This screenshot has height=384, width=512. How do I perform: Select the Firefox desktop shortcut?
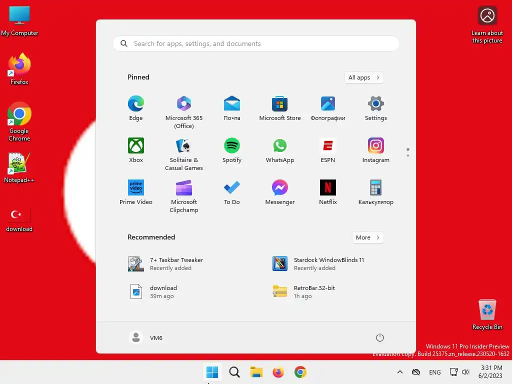[x=19, y=69]
